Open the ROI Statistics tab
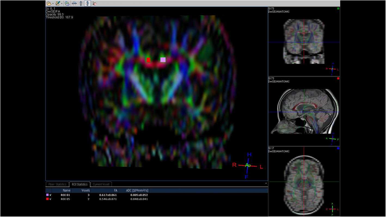 coord(79,184)
